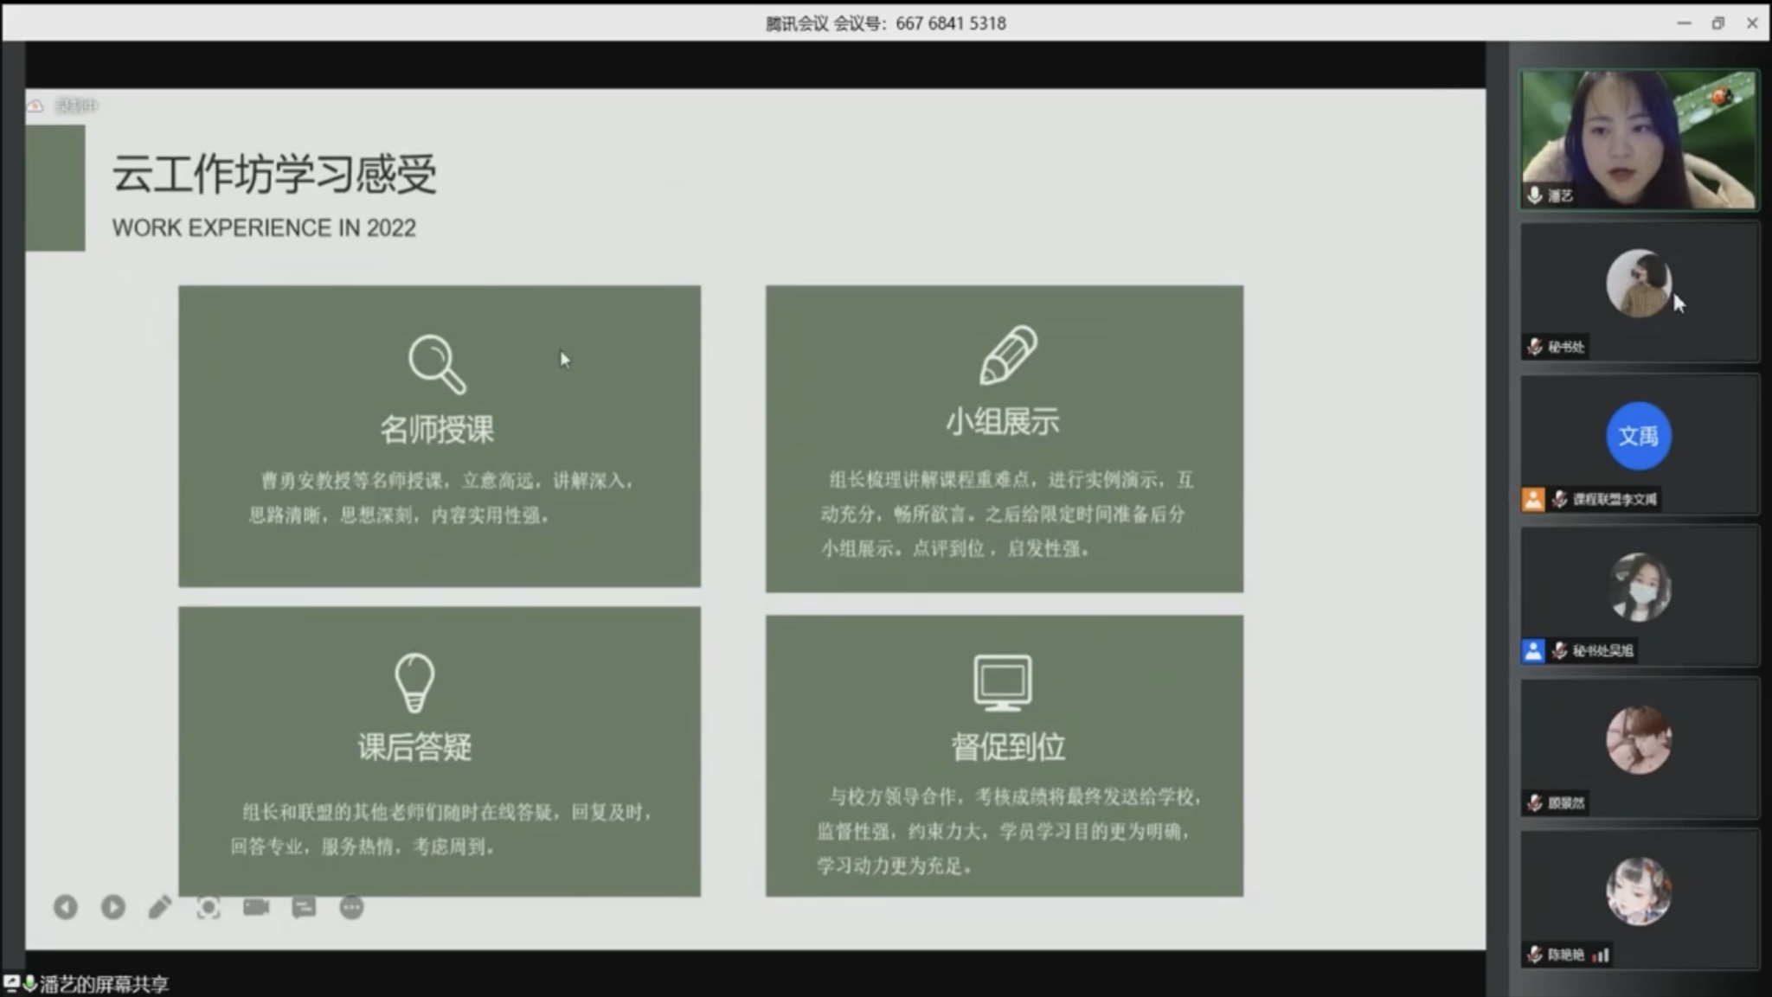Open the subtitles icon in slideshow toolbar
This screenshot has width=1772, height=997.
304,907
